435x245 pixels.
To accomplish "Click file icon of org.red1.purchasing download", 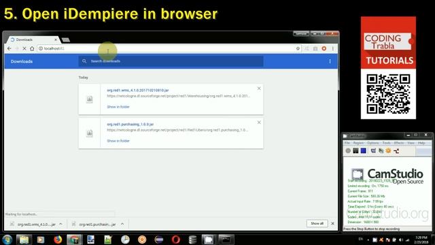I will (89, 133).
